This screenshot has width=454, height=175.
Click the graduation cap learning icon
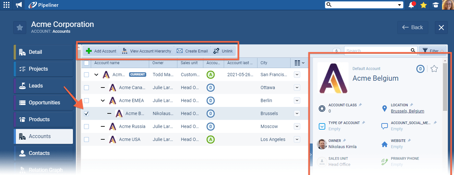436,5
